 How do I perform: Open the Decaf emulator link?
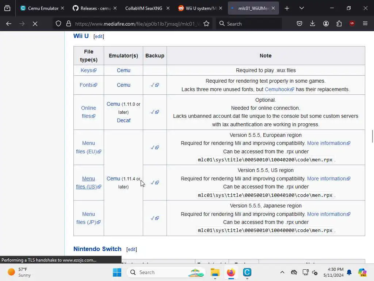123,120
